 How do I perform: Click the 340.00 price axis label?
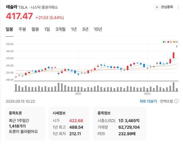tap(10, 66)
